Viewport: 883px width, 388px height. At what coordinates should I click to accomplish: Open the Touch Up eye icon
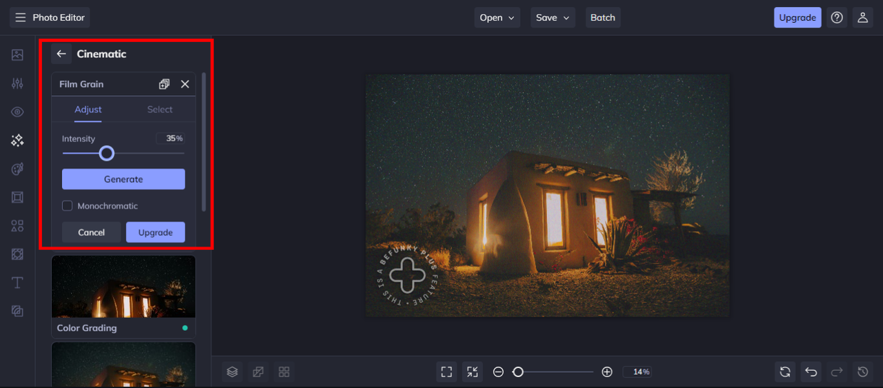pos(17,112)
